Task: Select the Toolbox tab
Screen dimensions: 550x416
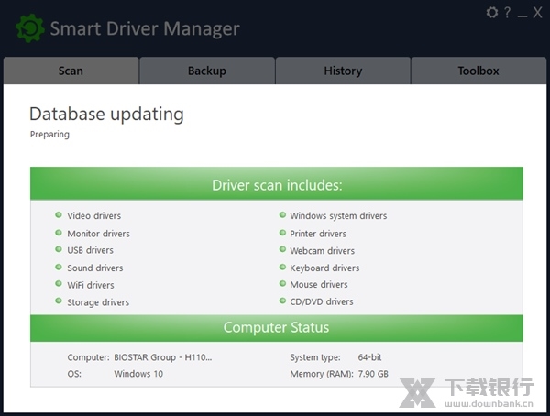Action: (x=478, y=71)
